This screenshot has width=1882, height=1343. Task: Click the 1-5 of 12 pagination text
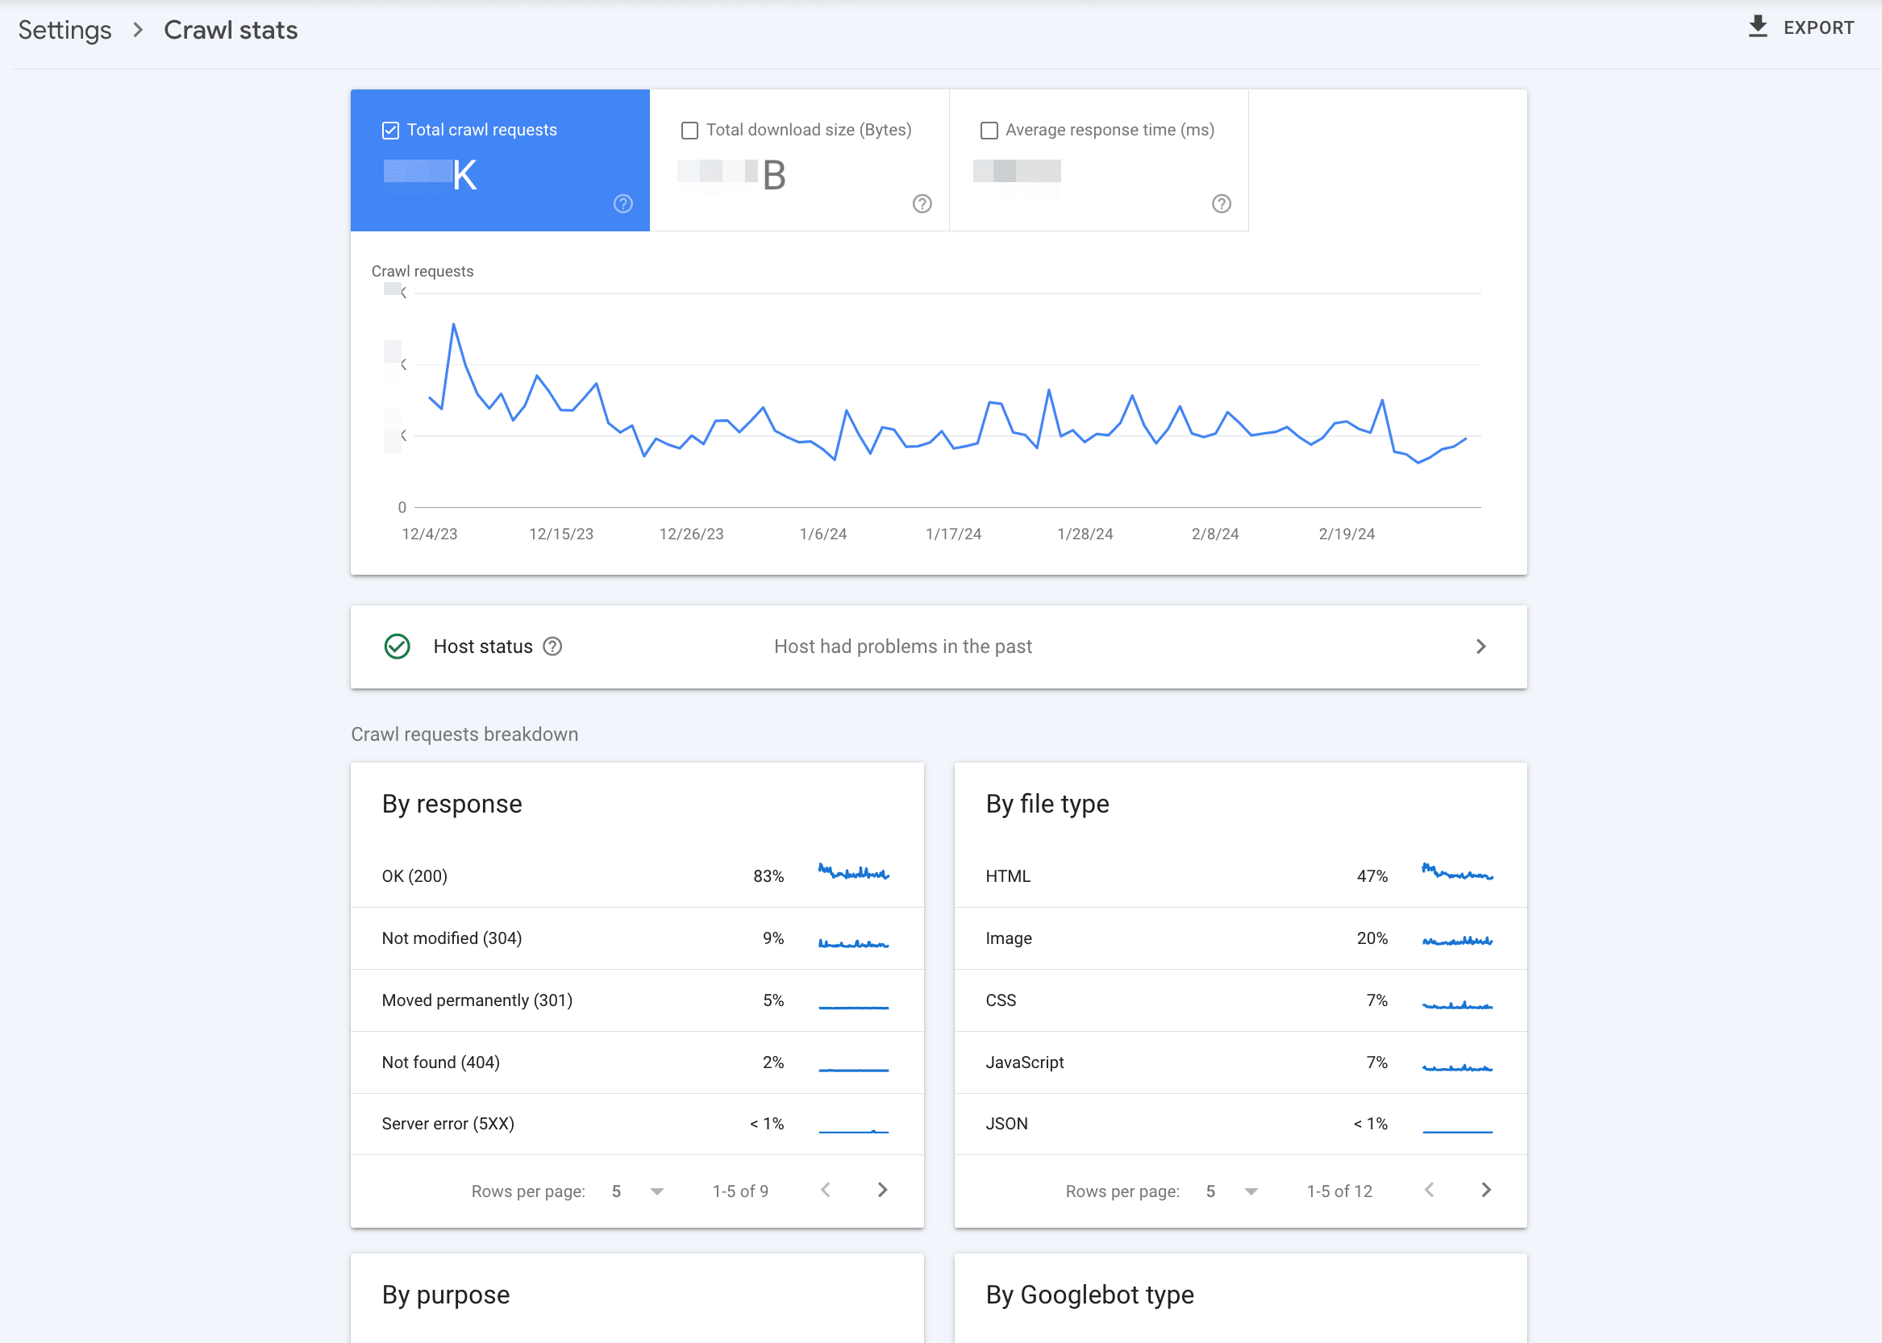tap(1339, 1191)
